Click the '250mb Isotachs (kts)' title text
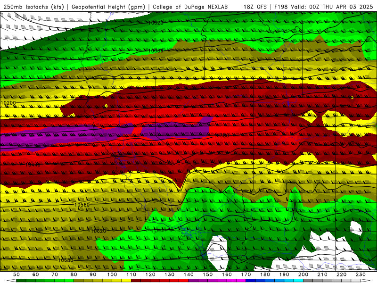 pyautogui.click(x=34, y=7)
